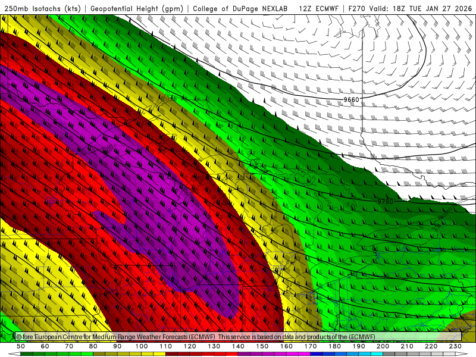Click the 150 value on the color scale
Screen dimensions: 476x357
pyautogui.click(x=262, y=346)
